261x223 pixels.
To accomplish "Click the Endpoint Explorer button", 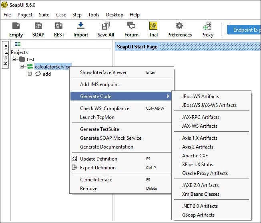I will [x=244, y=30].
